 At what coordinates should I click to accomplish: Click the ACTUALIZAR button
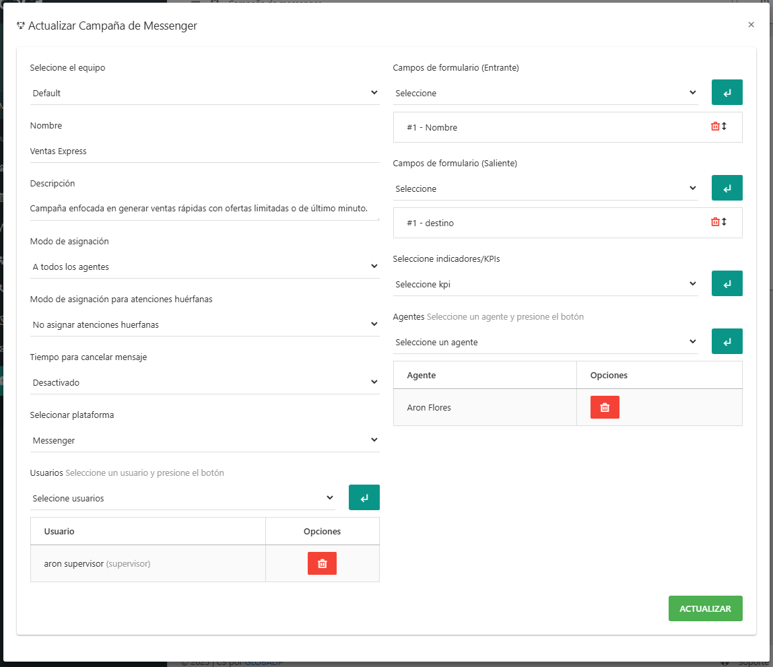[x=705, y=608]
